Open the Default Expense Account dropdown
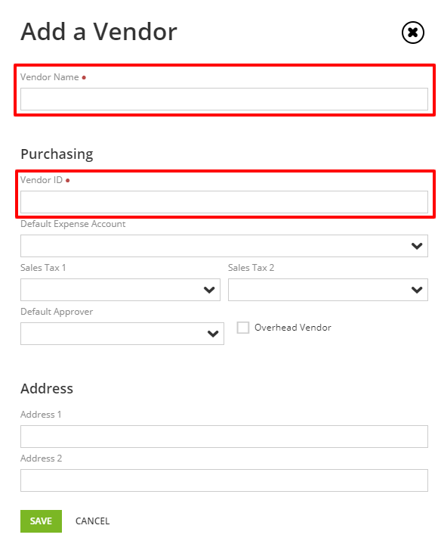The width and height of the screenshot is (438, 544). tap(224, 246)
